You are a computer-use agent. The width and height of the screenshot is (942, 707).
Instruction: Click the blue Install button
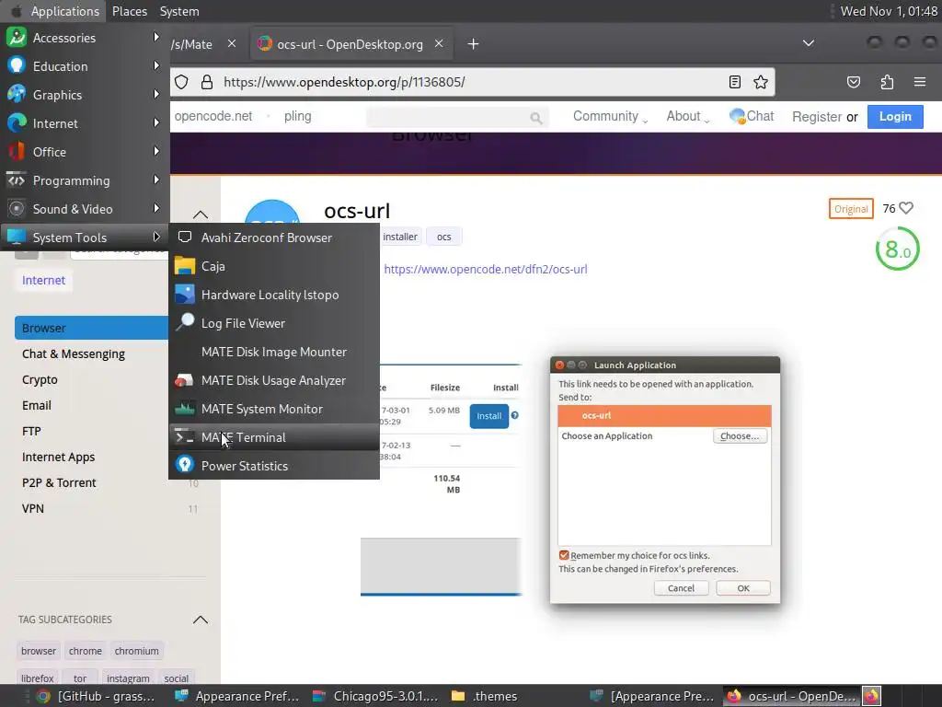coord(489,416)
